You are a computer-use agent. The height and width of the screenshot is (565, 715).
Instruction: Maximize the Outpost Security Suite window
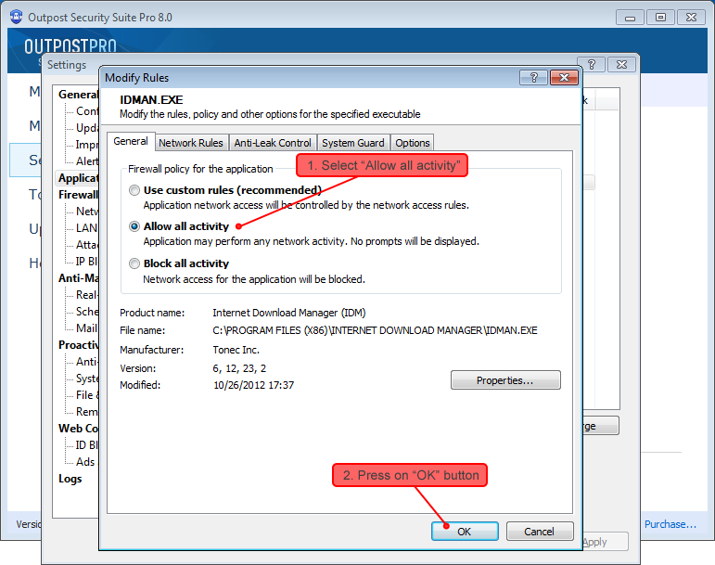(x=660, y=18)
